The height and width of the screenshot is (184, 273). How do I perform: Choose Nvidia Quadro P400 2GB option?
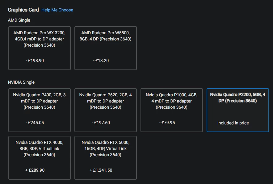pos(40,110)
